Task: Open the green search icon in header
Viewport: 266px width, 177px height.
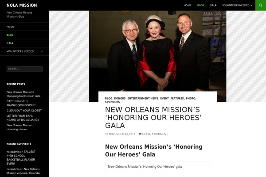Action: click(x=261, y=5)
